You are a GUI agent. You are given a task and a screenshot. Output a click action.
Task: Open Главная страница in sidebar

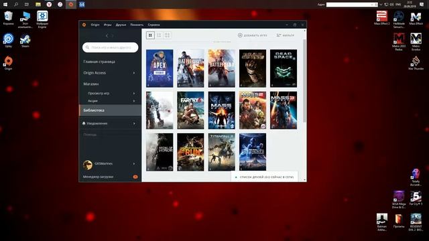(x=99, y=62)
